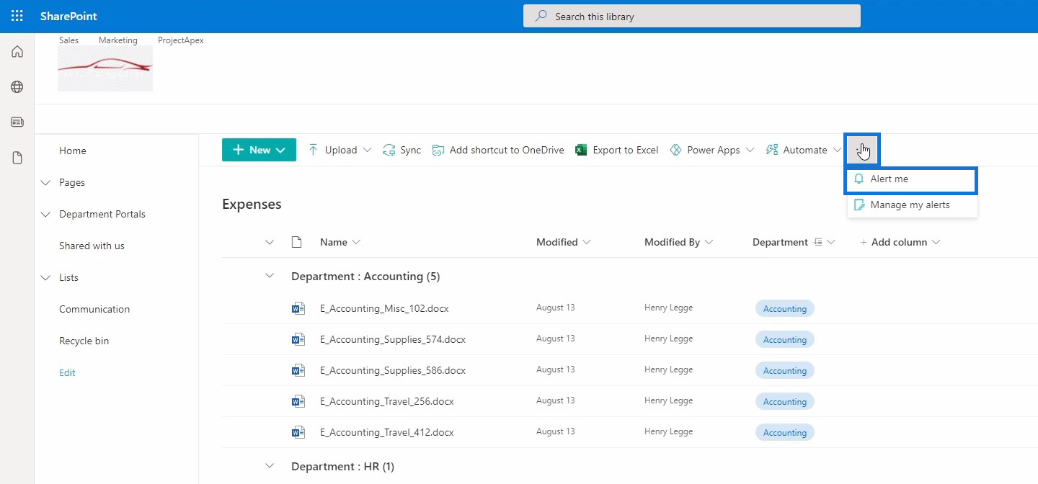The height and width of the screenshot is (484, 1038).
Task: Select Manage my alerts menu item
Action: click(913, 205)
